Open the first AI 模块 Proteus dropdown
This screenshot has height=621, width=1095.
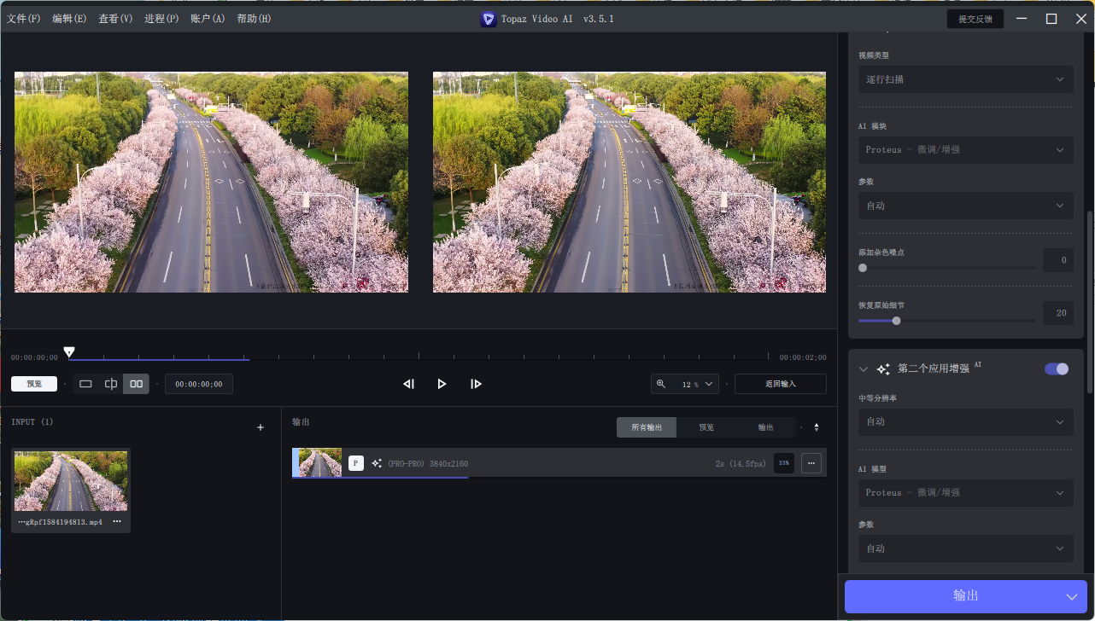pos(965,149)
